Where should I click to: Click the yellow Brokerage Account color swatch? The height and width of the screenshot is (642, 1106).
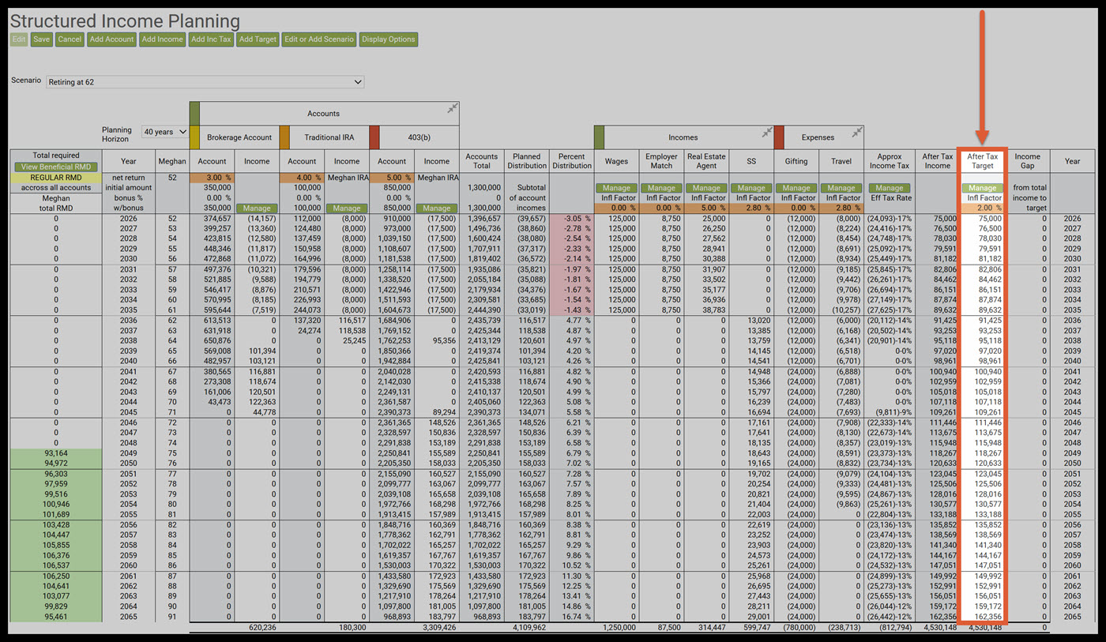(195, 137)
